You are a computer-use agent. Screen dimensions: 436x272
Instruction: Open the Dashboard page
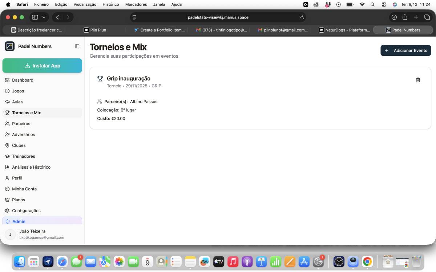point(42,80)
